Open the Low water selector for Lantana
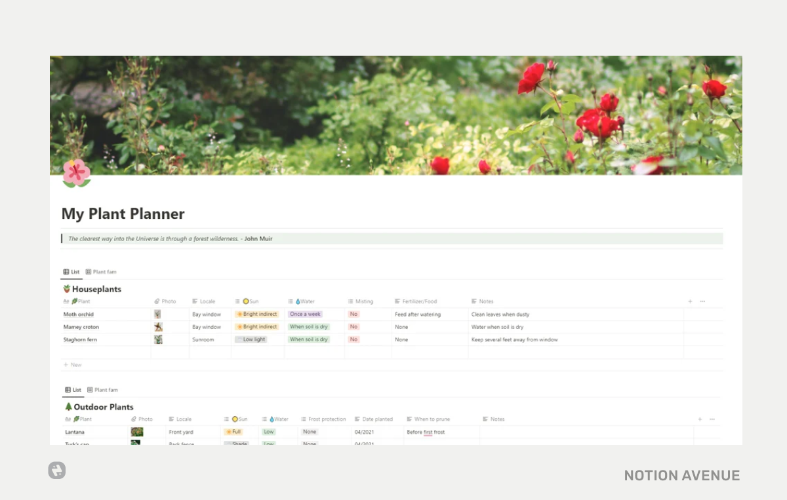 click(x=268, y=432)
